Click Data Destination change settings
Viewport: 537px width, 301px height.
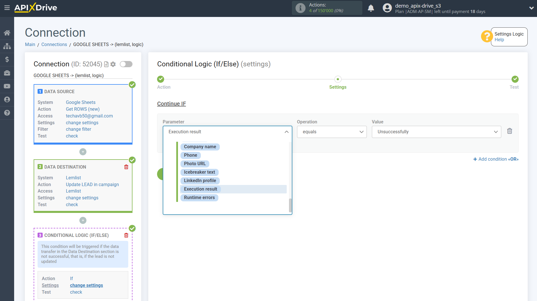pos(82,198)
